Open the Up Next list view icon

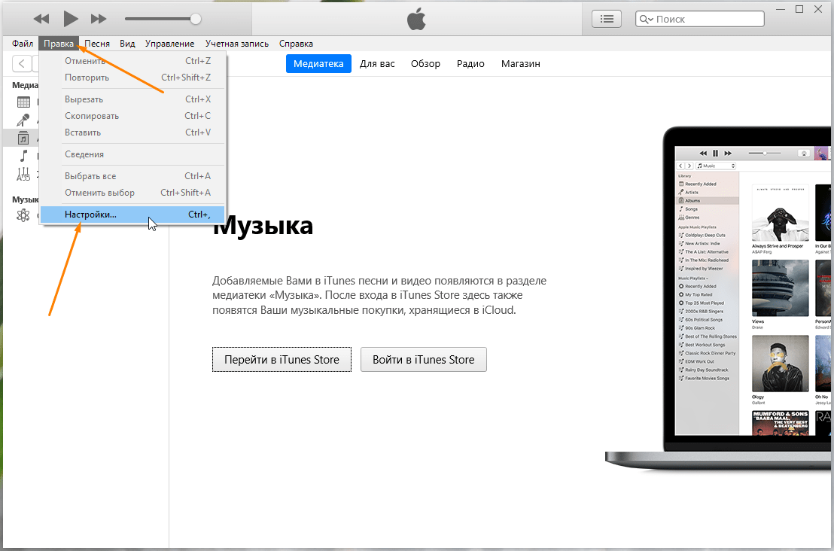[x=607, y=19]
